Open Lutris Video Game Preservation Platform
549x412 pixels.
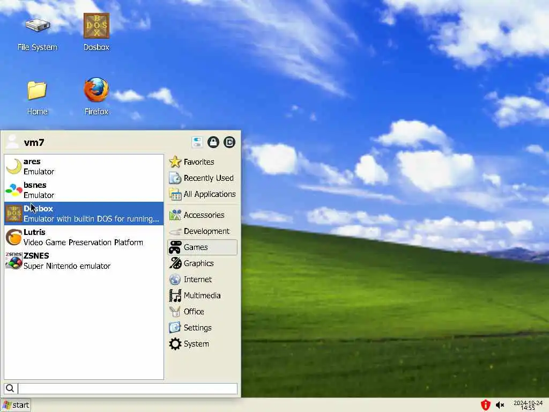click(x=84, y=237)
